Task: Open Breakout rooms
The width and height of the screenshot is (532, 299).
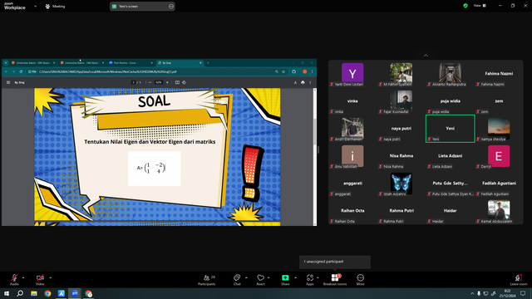Action: (x=335, y=280)
